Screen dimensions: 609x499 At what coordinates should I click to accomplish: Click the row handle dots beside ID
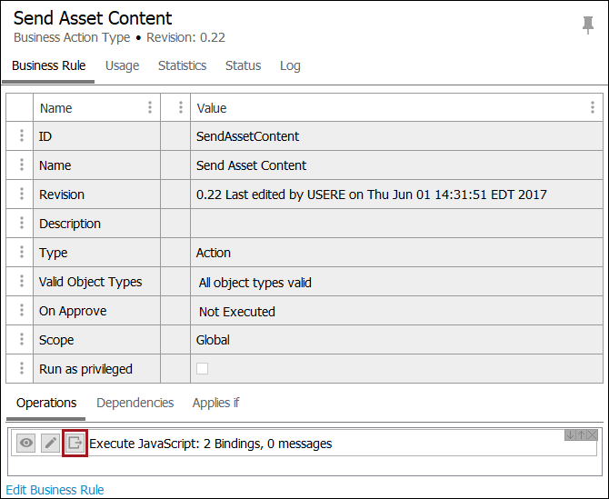pos(20,136)
